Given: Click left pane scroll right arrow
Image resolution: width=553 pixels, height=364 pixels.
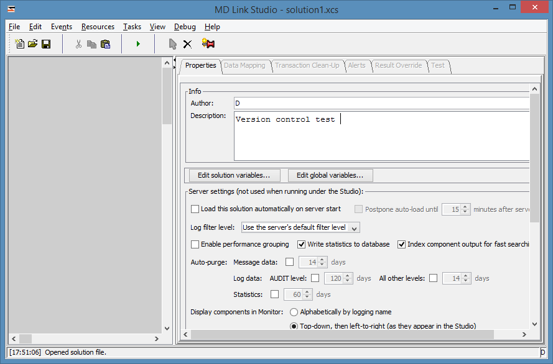Looking at the screenshot, I should click(x=157, y=339).
